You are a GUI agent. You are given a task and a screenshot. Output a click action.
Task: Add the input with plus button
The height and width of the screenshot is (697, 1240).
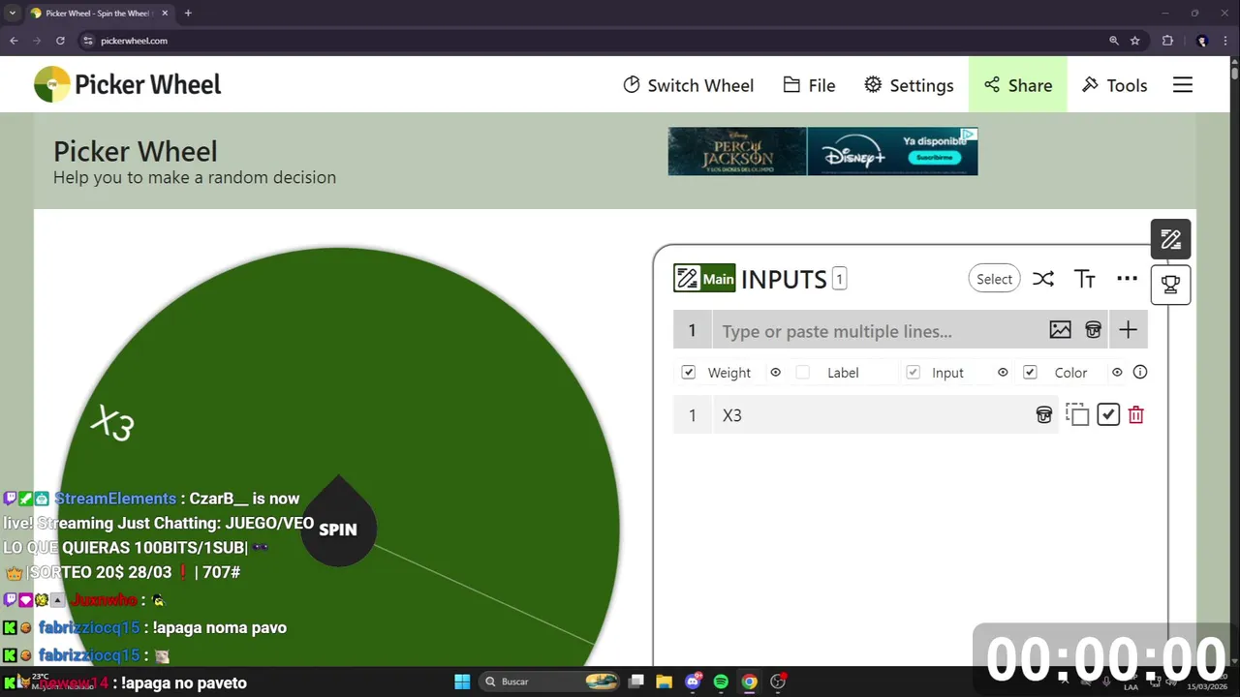coord(1128,330)
